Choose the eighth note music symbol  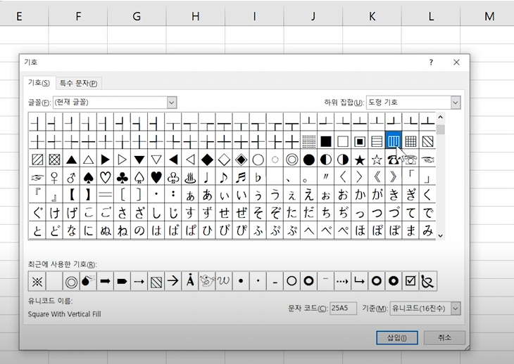[x=224, y=178]
